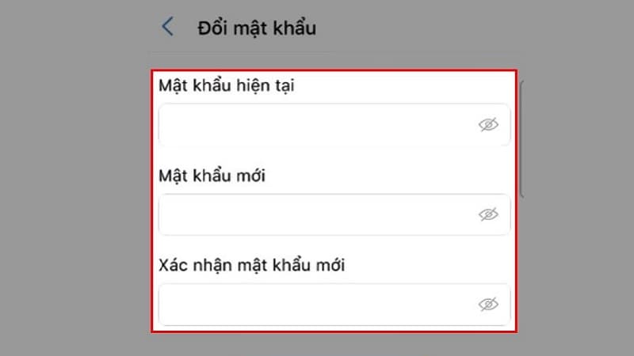Tap the crossed-eye icon in first field
The height and width of the screenshot is (356, 634).
(488, 125)
